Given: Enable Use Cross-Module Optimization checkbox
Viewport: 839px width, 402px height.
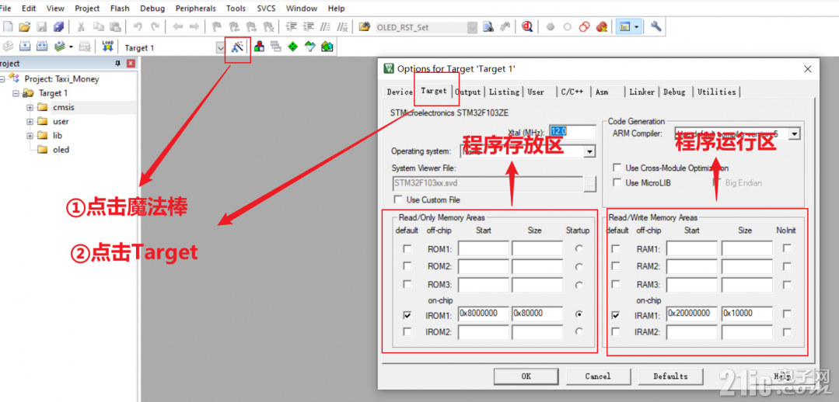Looking at the screenshot, I should 617,168.
